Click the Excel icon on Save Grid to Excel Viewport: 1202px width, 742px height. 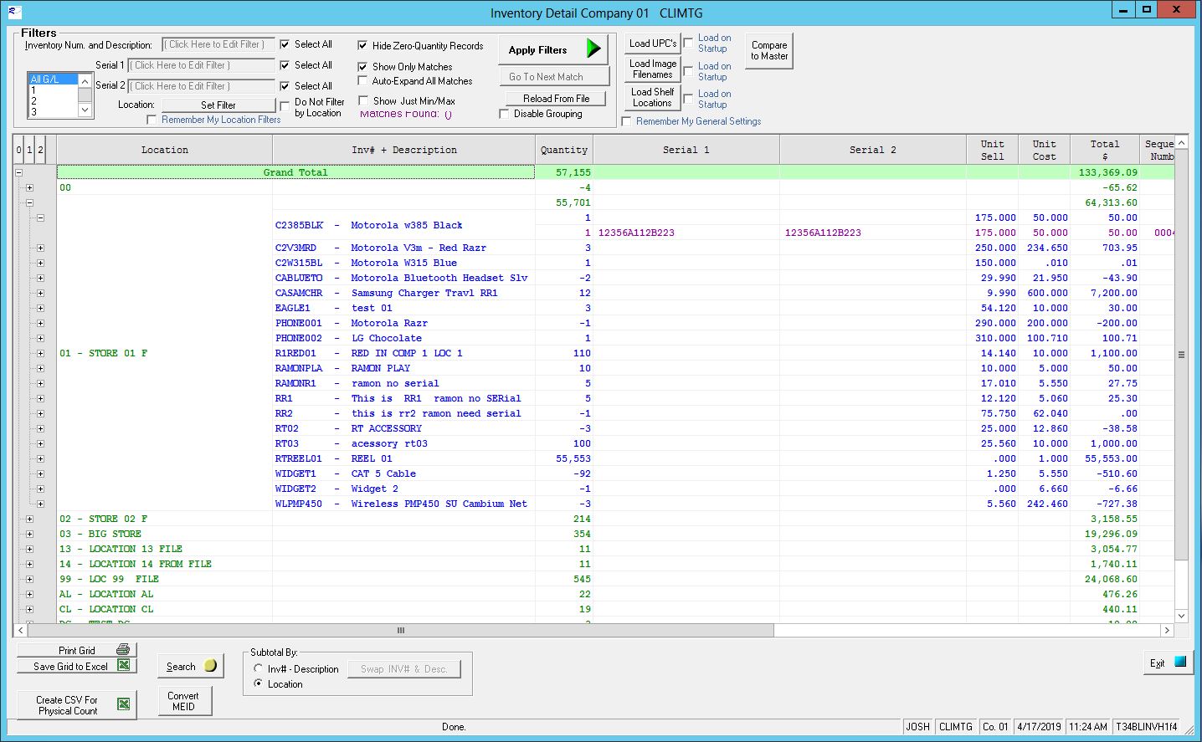123,666
